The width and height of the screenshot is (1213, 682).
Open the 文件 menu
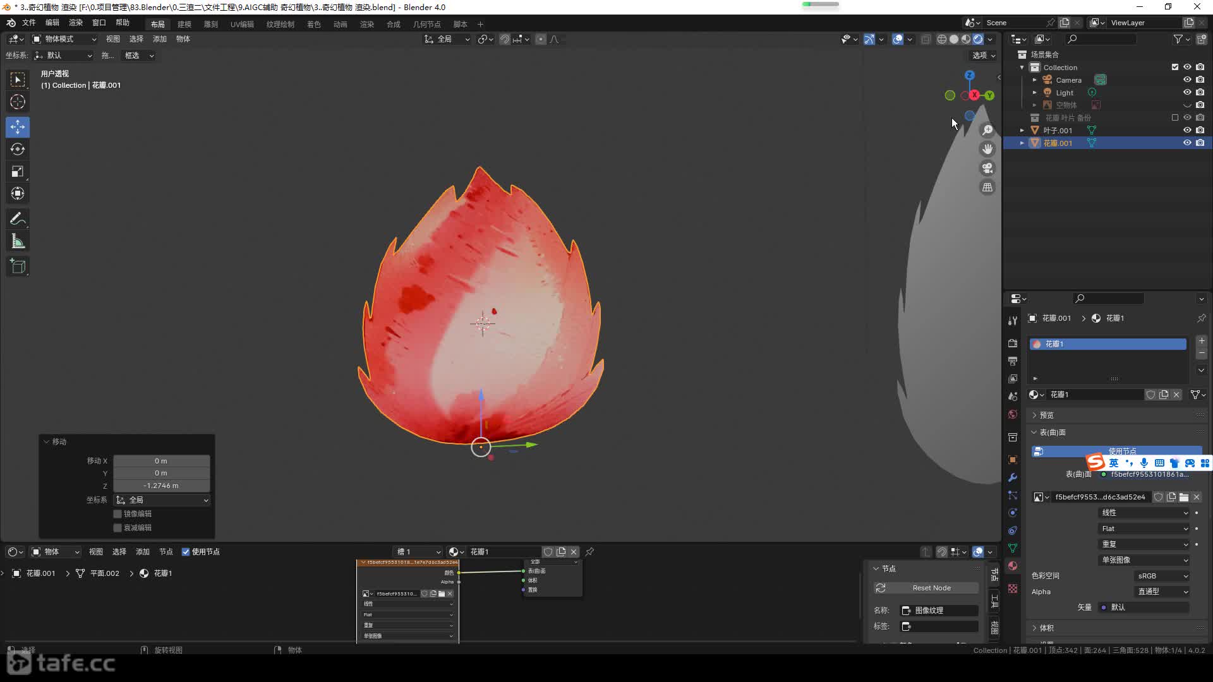point(29,23)
